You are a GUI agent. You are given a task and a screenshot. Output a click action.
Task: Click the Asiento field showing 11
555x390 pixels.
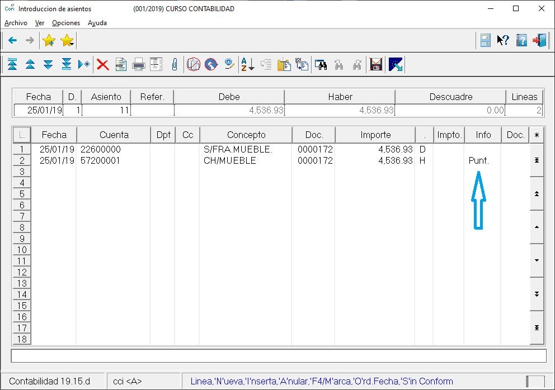tap(106, 110)
